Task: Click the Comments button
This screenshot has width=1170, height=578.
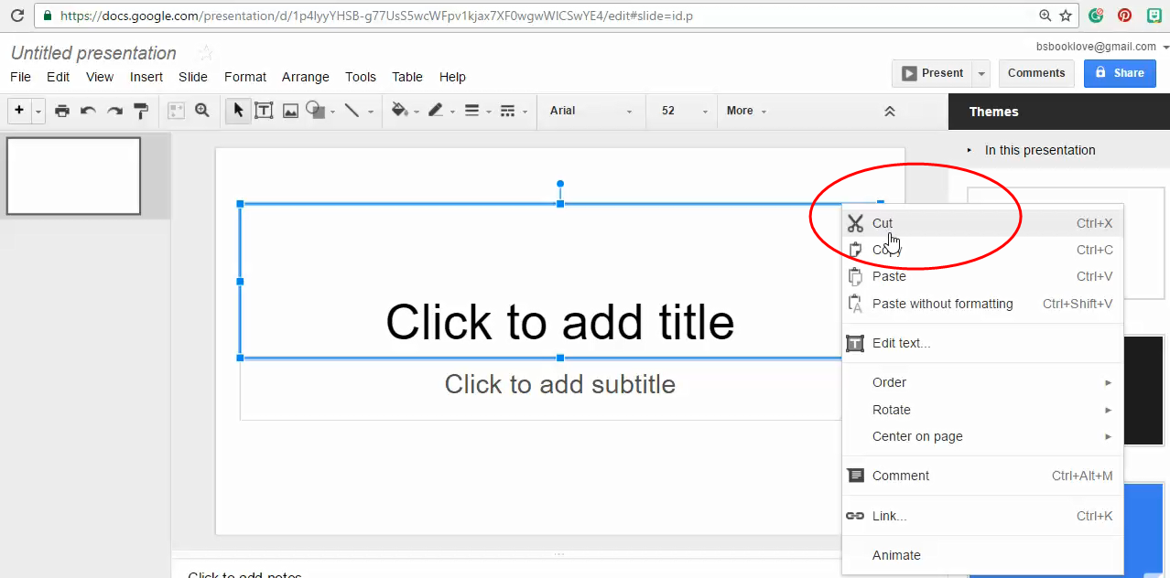Action: click(1035, 72)
